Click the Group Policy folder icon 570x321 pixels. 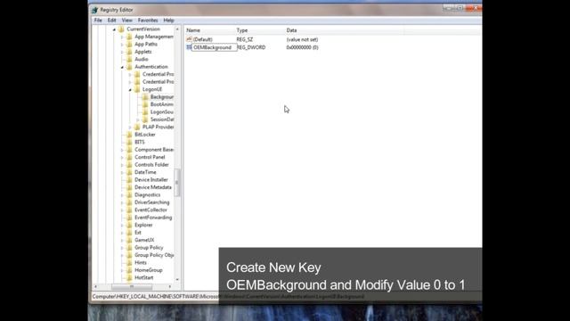tap(129, 248)
